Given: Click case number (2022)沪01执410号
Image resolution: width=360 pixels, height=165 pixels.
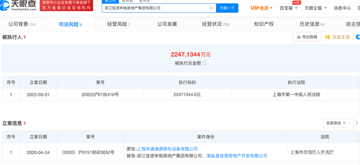Looking at the screenshot, I should [x=100, y=94].
